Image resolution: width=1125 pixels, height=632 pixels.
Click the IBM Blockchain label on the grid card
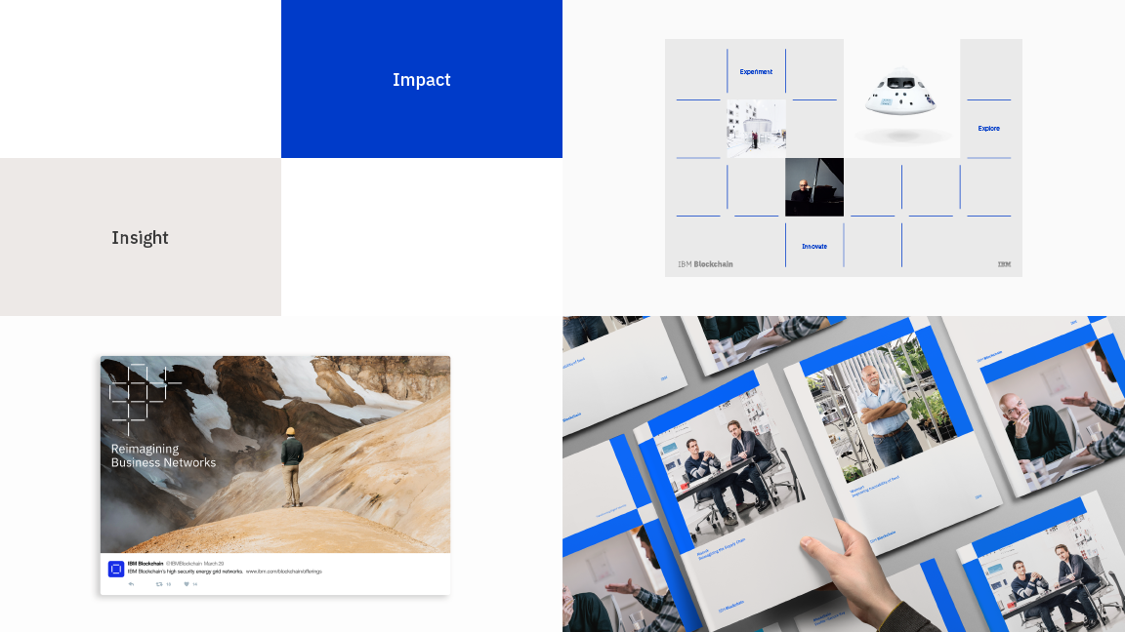[x=705, y=264]
